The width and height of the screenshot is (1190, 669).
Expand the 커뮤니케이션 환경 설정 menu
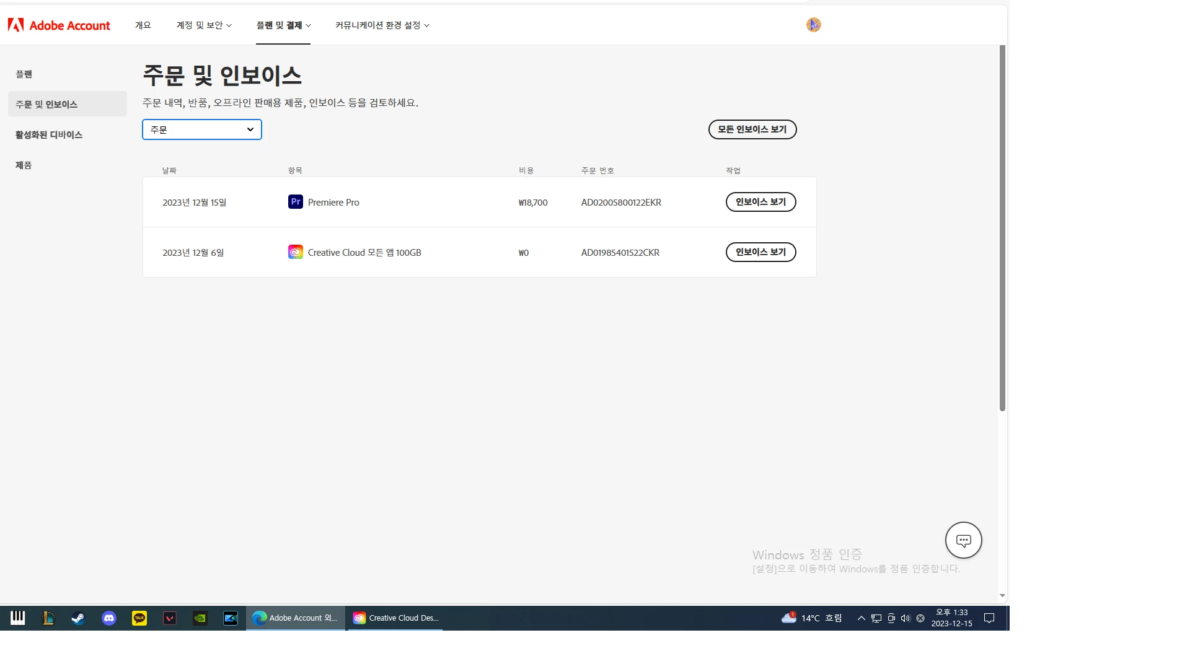pos(382,25)
